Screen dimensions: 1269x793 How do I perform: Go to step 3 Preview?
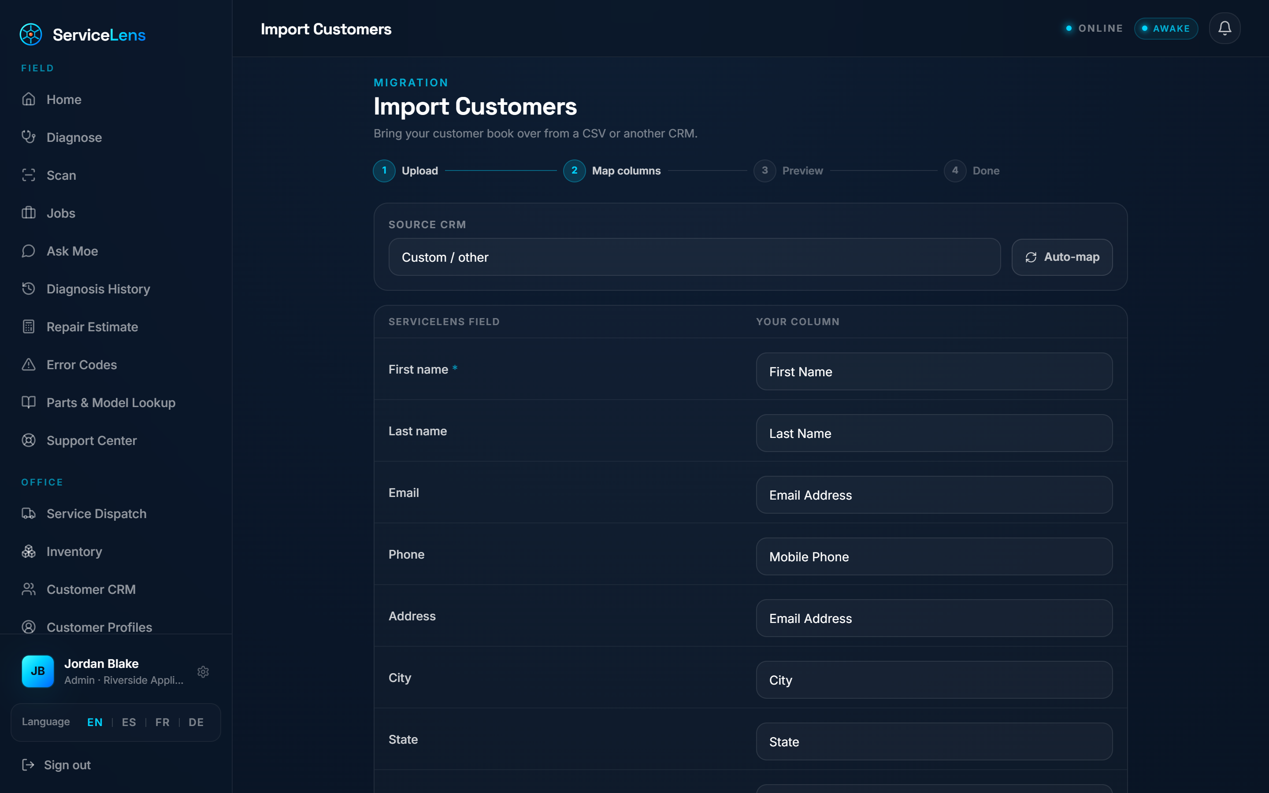[788, 171]
